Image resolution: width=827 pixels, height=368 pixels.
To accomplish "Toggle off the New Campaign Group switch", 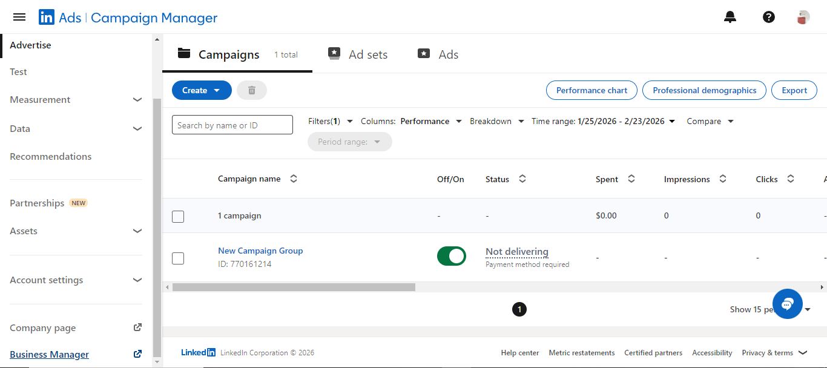I will coord(452,256).
